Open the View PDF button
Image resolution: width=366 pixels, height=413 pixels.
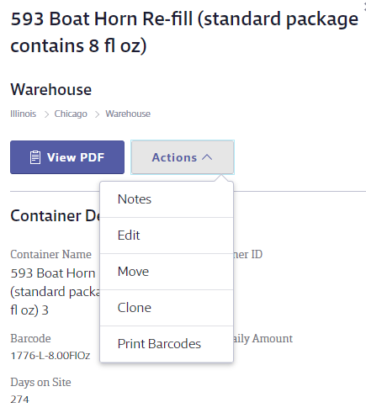pos(67,157)
